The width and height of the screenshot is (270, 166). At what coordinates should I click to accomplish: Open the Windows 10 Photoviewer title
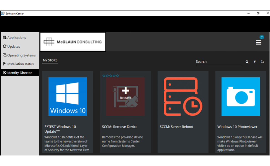pyautogui.click(x=237, y=127)
